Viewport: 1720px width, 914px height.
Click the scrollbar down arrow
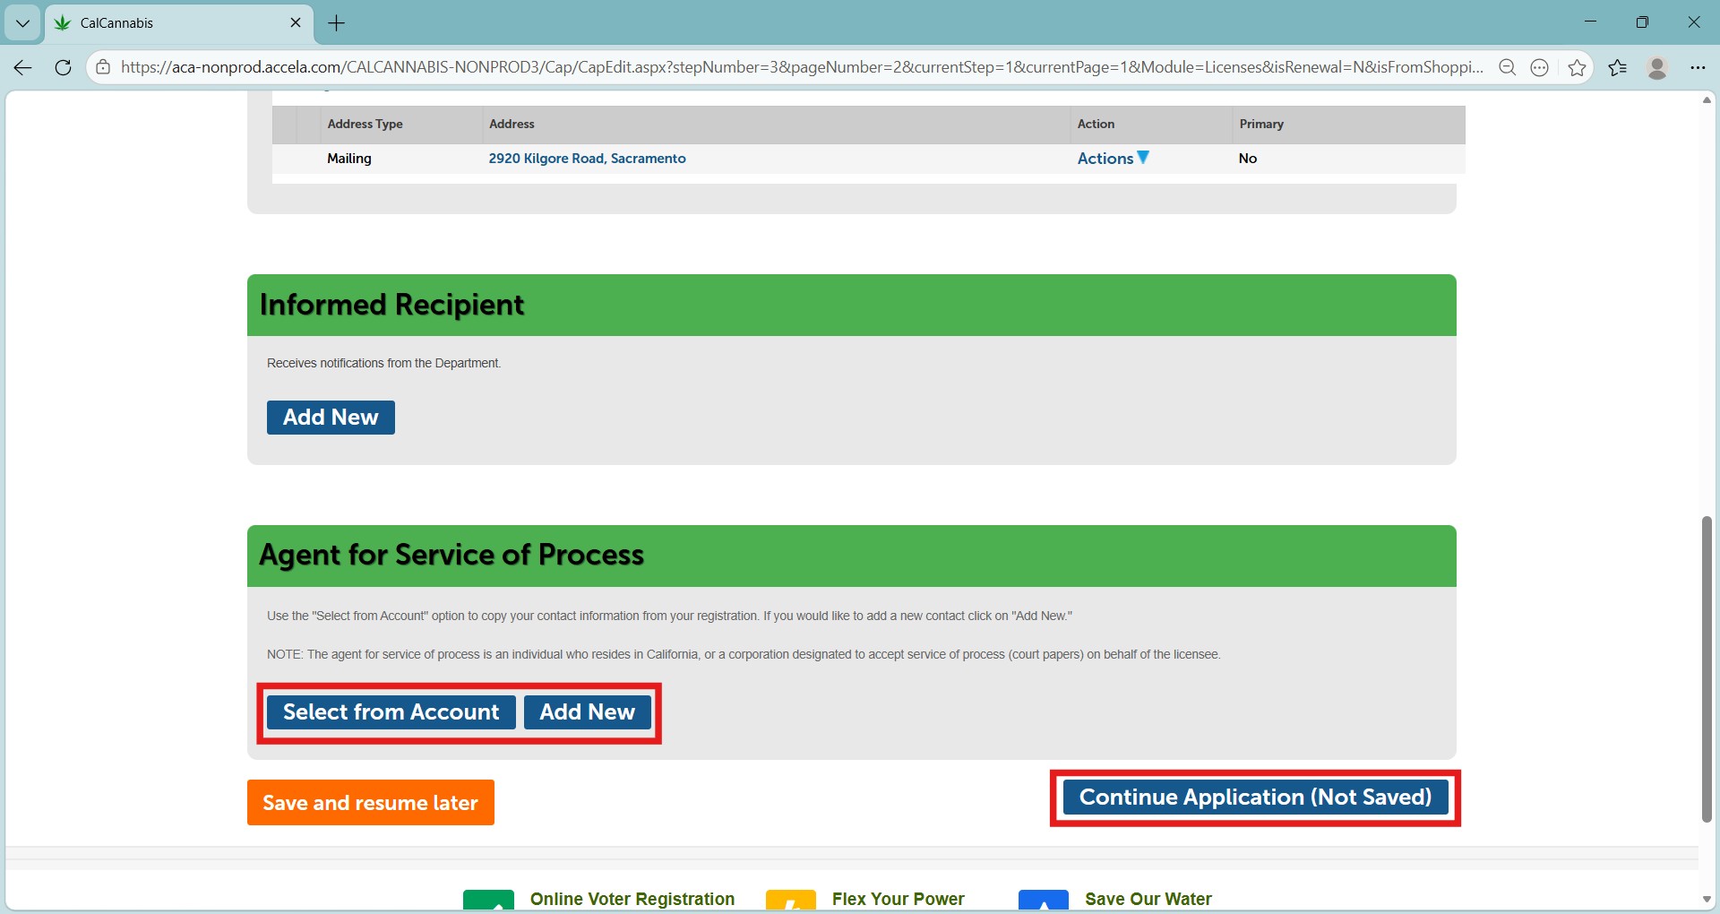click(1707, 899)
